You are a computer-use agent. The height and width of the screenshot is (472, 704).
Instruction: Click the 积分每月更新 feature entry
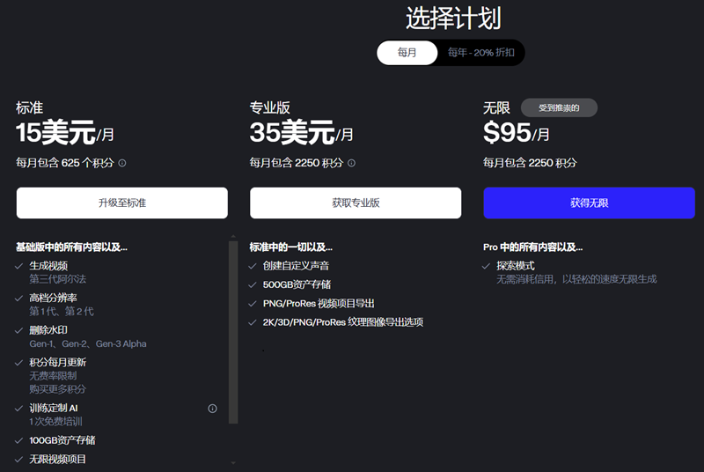pos(57,362)
